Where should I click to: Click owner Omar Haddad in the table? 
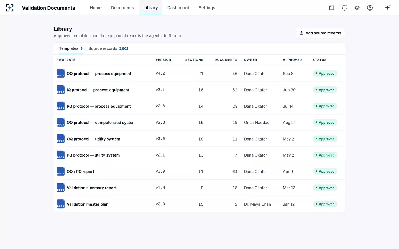point(257,123)
